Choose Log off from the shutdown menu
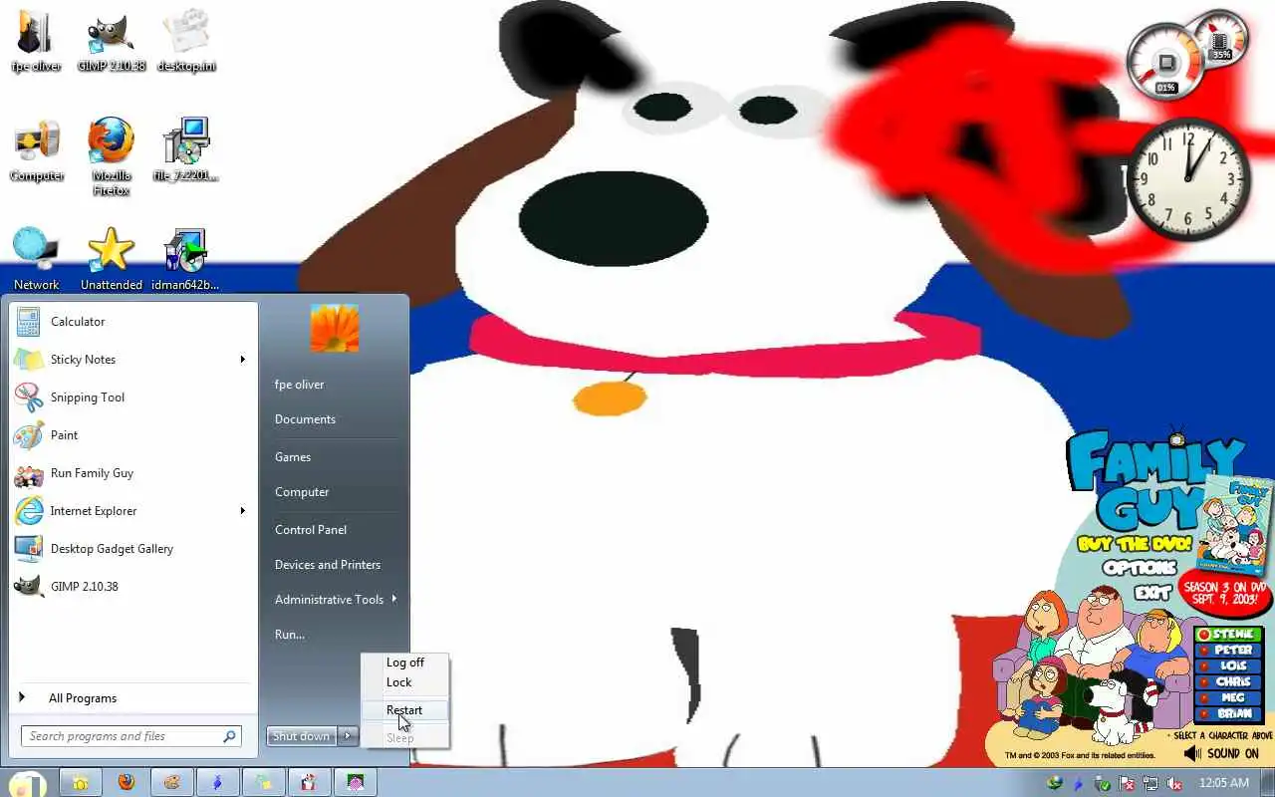Image resolution: width=1275 pixels, height=797 pixels. click(x=404, y=663)
